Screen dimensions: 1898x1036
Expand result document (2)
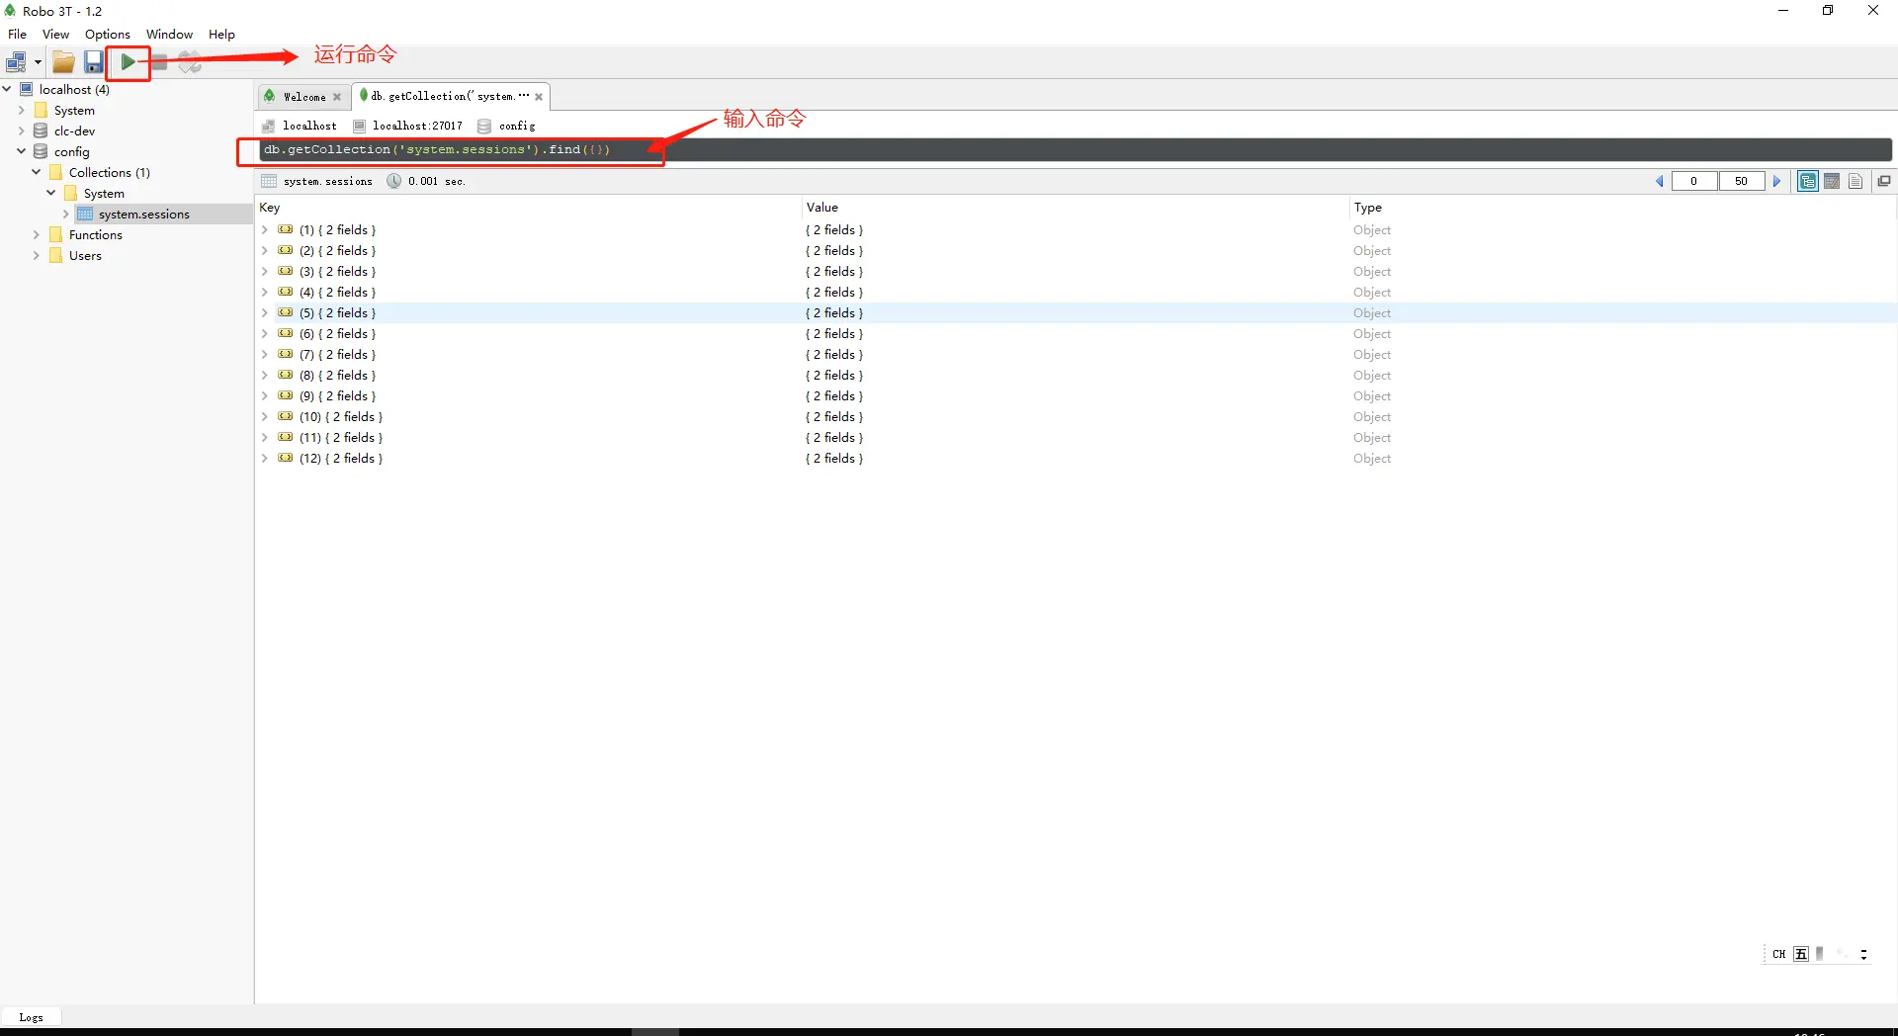click(x=265, y=250)
